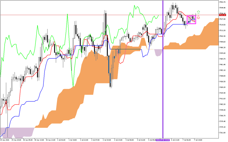This screenshot has width=228, height=142.
Task: Click the 2 Jul 07:00 time label
Action: pos(95,140)
